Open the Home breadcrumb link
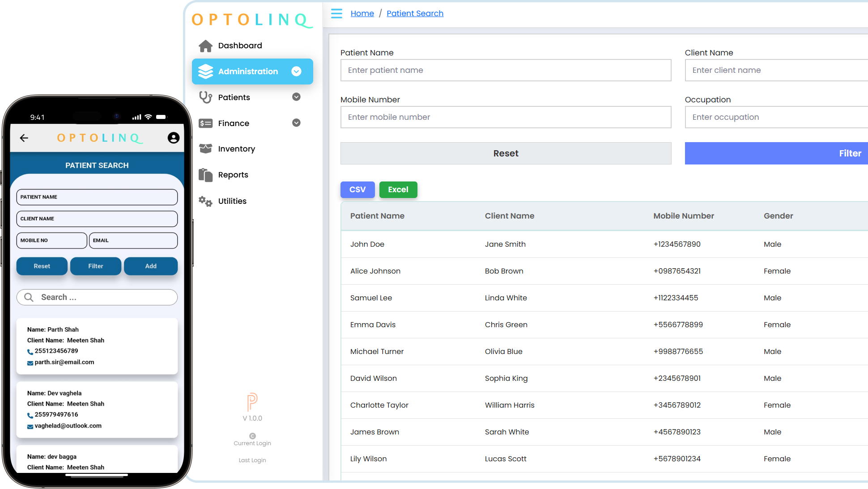868x489 pixels. 362,13
